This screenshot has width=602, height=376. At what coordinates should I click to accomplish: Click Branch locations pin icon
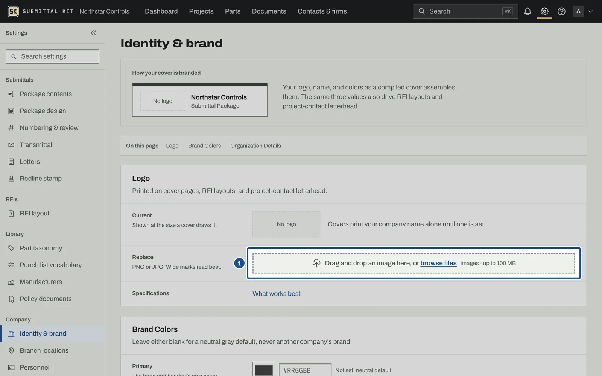[11, 350]
